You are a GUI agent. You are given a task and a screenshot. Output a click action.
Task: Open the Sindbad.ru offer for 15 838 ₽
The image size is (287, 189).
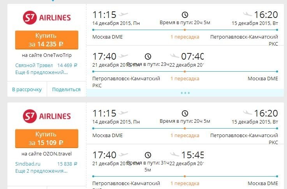click(x=46, y=164)
